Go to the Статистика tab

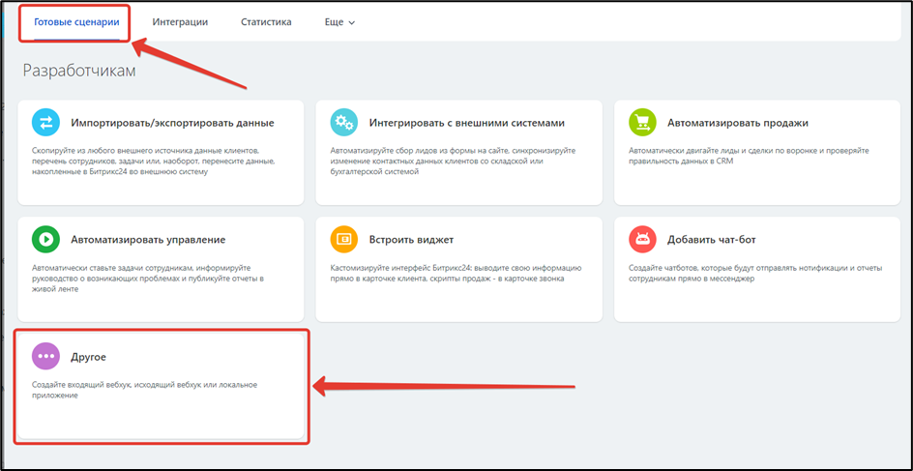266,22
